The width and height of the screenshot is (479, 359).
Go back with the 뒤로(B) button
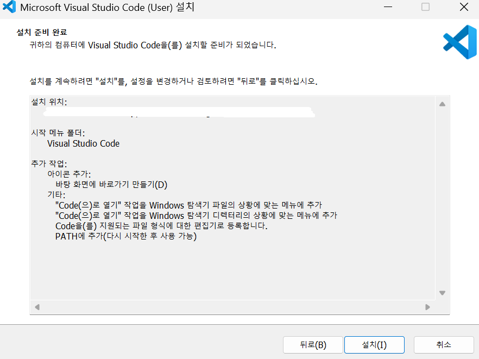[313, 345]
